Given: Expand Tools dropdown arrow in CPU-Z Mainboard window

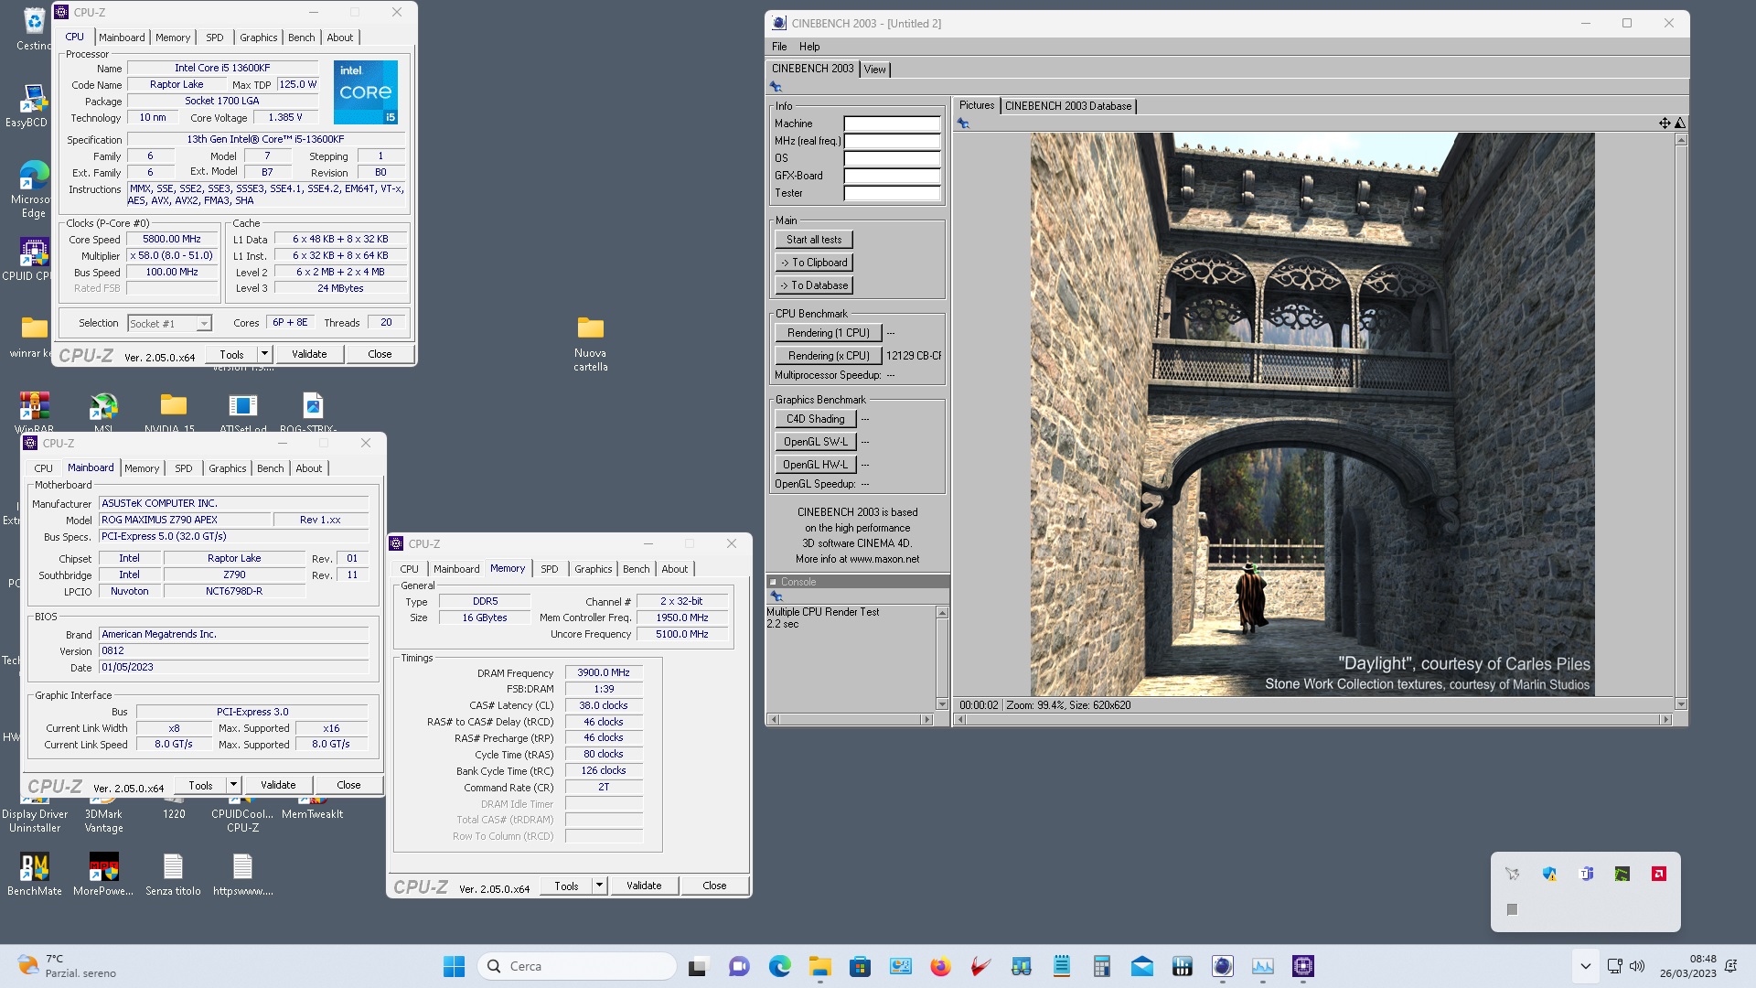Looking at the screenshot, I should pyautogui.click(x=233, y=785).
